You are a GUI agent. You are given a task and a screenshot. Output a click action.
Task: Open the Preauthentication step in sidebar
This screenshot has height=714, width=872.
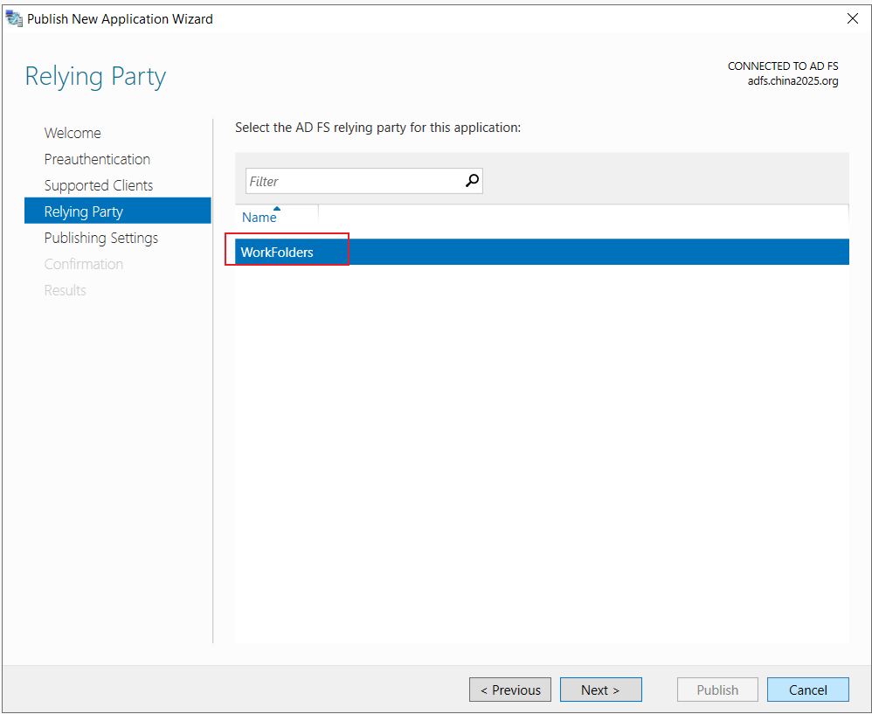97,159
